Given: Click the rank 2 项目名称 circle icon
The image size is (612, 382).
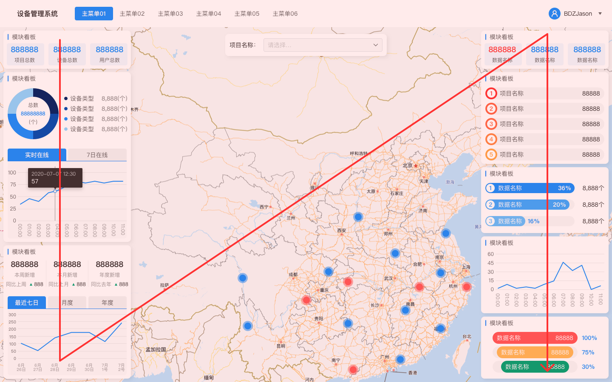Looking at the screenshot, I should point(491,109).
